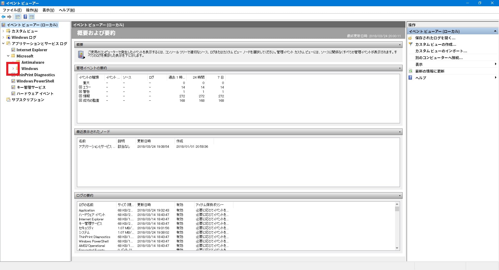This screenshot has width=499, height=270.
Task: Click the 重大 event type row
Action: (86, 83)
